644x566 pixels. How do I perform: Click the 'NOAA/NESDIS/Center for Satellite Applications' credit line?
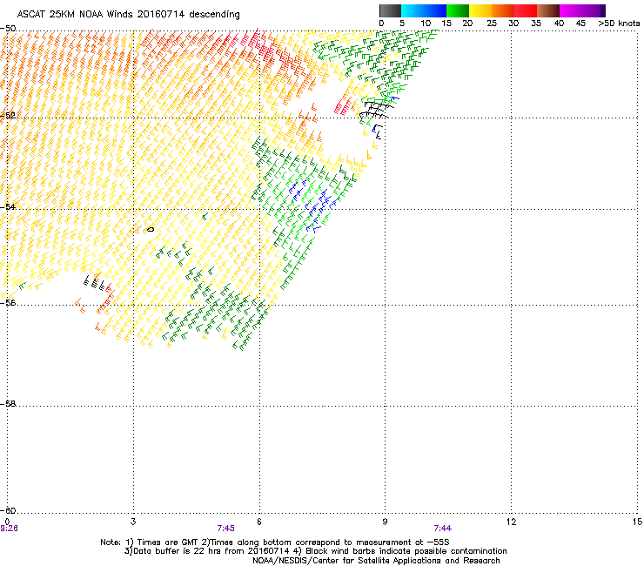[x=376, y=561]
